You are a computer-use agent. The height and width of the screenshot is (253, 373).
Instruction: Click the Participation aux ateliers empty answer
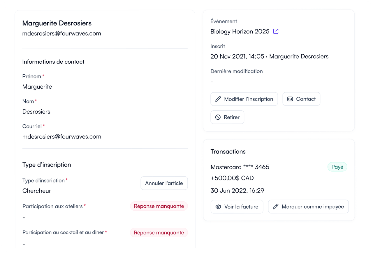click(24, 218)
